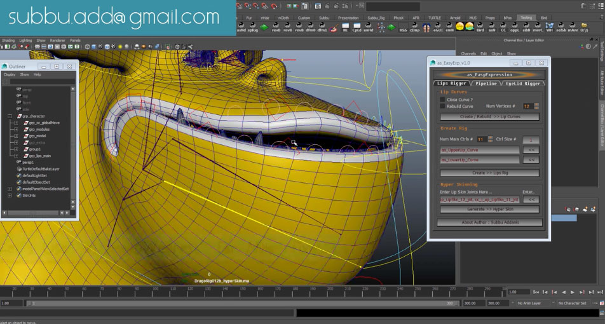Click the RE shelf icon
Image resolution: width=605 pixels, height=324 pixels.
click(345, 27)
